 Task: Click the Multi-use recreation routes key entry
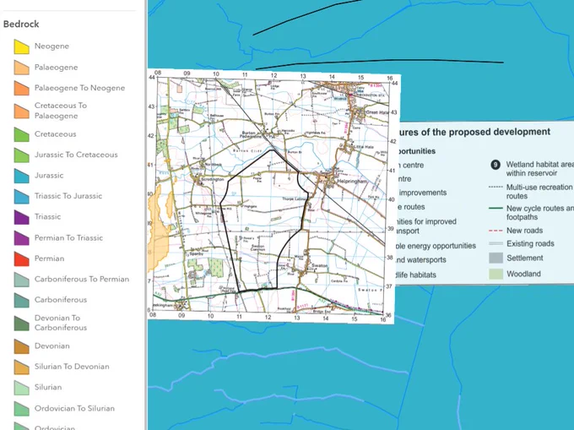pyautogui.click(x=531, y=192)
